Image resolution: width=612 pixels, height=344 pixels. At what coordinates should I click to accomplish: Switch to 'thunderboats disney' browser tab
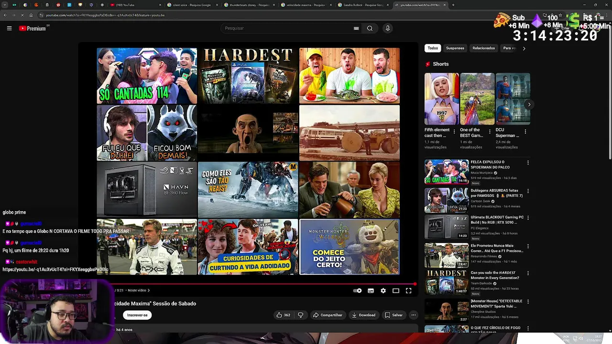click(x=249, y=5)
